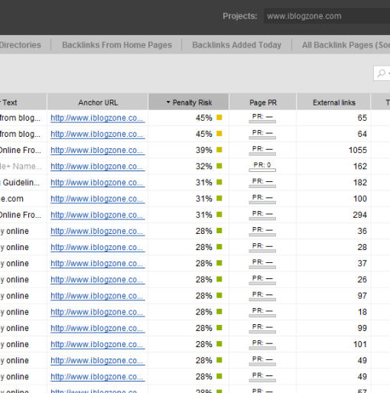
Task: Select the '162' external links value
Action: [360, 167]
